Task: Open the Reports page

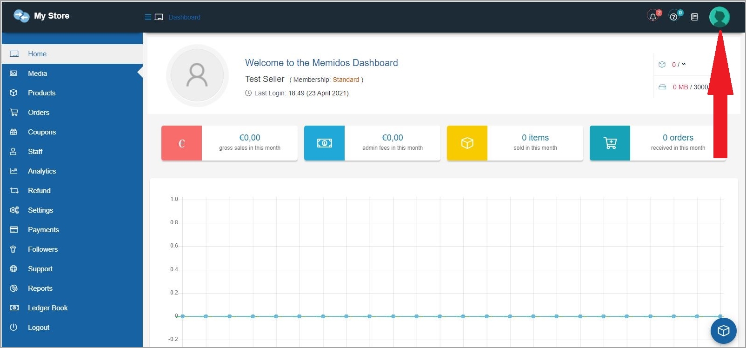Action: click(x=72, y=288)
